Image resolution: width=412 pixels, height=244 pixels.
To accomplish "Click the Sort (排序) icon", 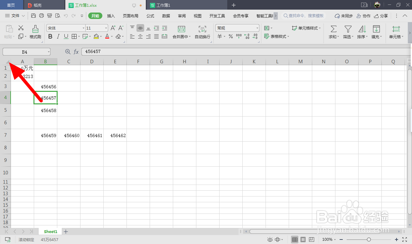I will point(362,29).
